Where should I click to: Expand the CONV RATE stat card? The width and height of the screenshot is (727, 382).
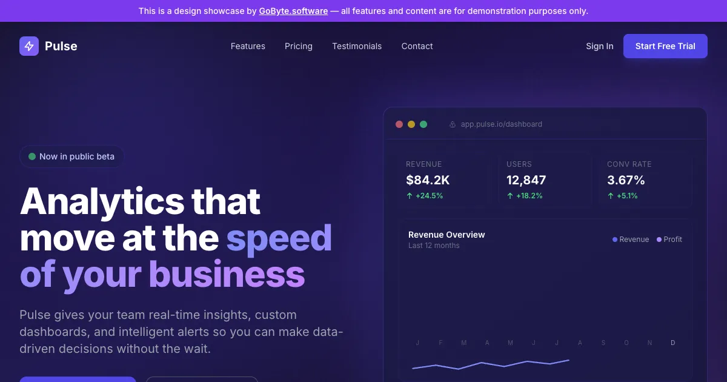(645, 179)
